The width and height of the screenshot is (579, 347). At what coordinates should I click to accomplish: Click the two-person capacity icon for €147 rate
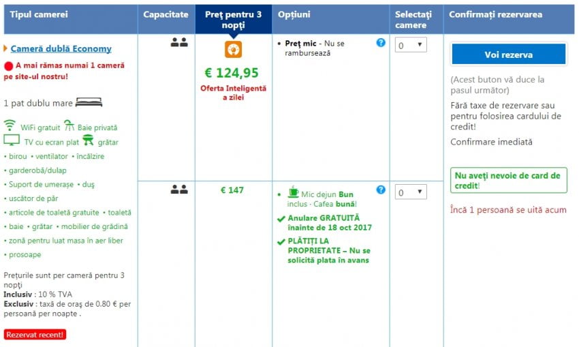coord(179,190)
